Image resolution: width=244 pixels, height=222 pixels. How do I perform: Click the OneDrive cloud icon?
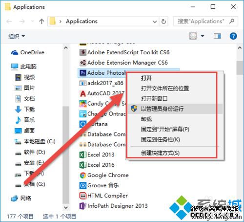(15, 52)
